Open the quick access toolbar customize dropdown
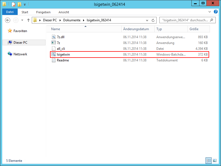221x166 pixels. 25,5
